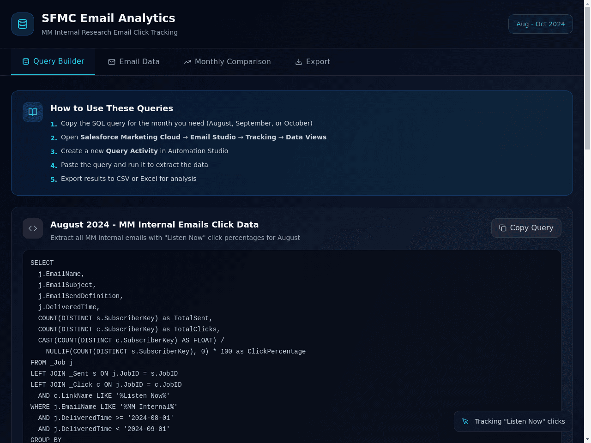Click the j.EmailSubject line in the query

67,285
